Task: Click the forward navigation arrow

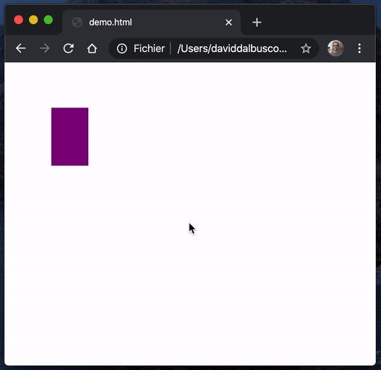Action: tap(44, 48)
